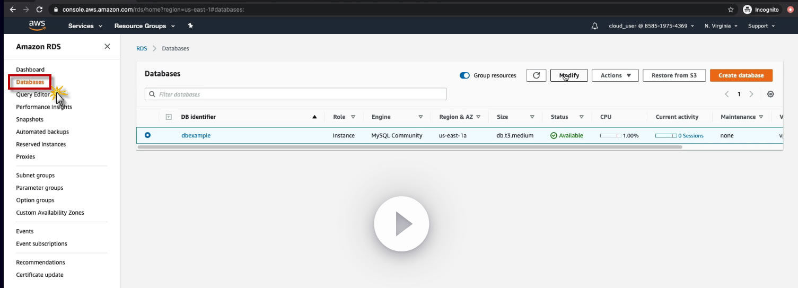
Task: Open the Support dropdown
Action: tap(761, 26)
